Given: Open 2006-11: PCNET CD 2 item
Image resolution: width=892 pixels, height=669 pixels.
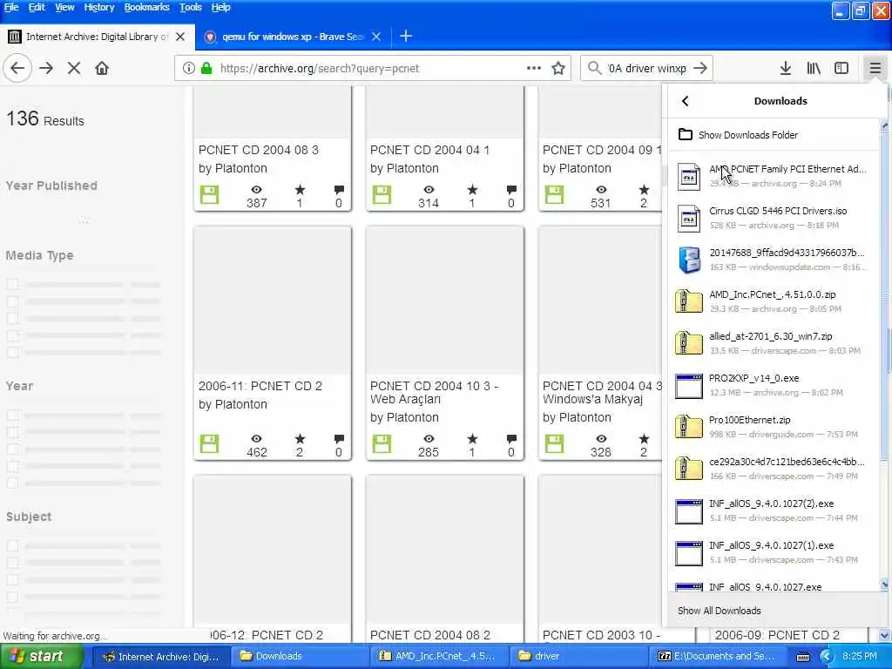Looking at the screenshot, I should 260,386.
